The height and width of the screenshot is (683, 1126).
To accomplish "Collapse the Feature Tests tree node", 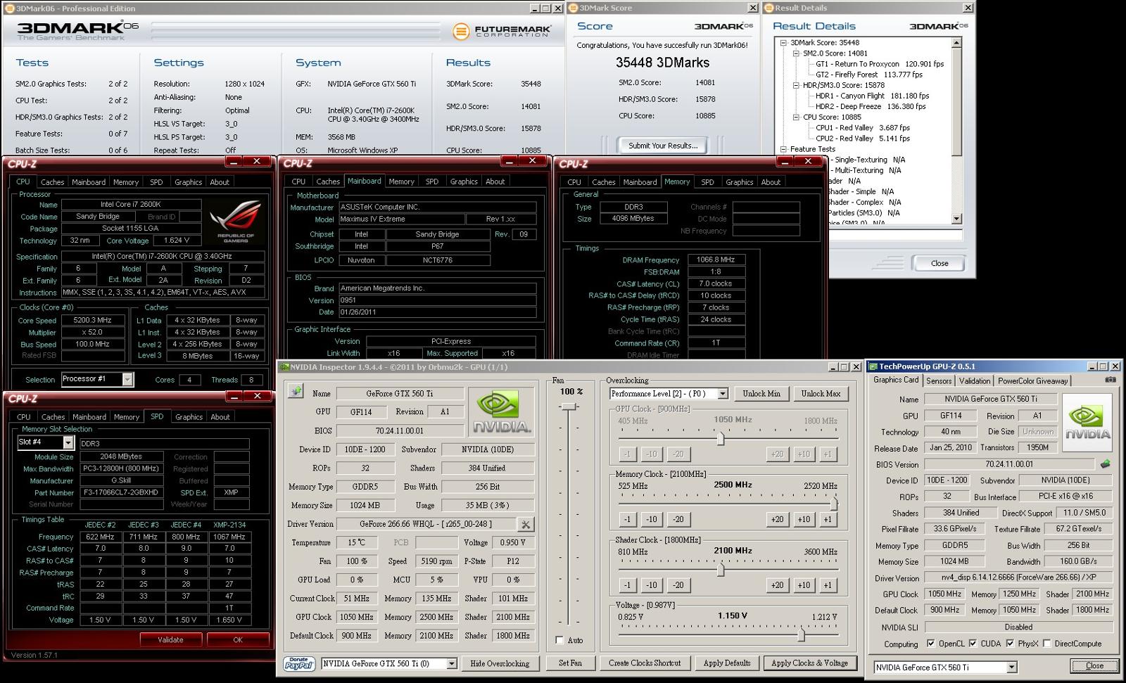I will (783, 149).
